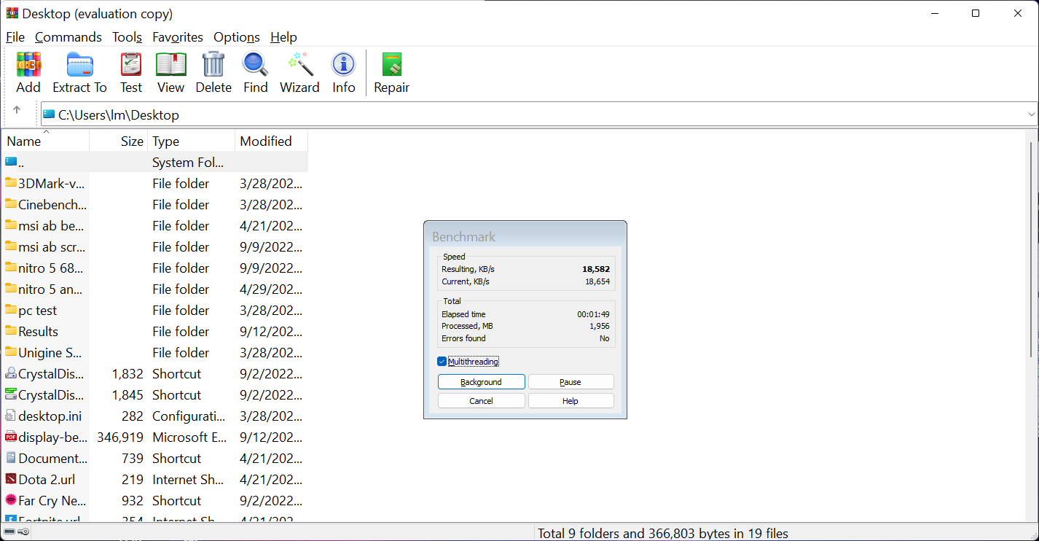Open the Extract To toolbar tool
This screenshot has width=1039, height=541.
tap(80, 65)
